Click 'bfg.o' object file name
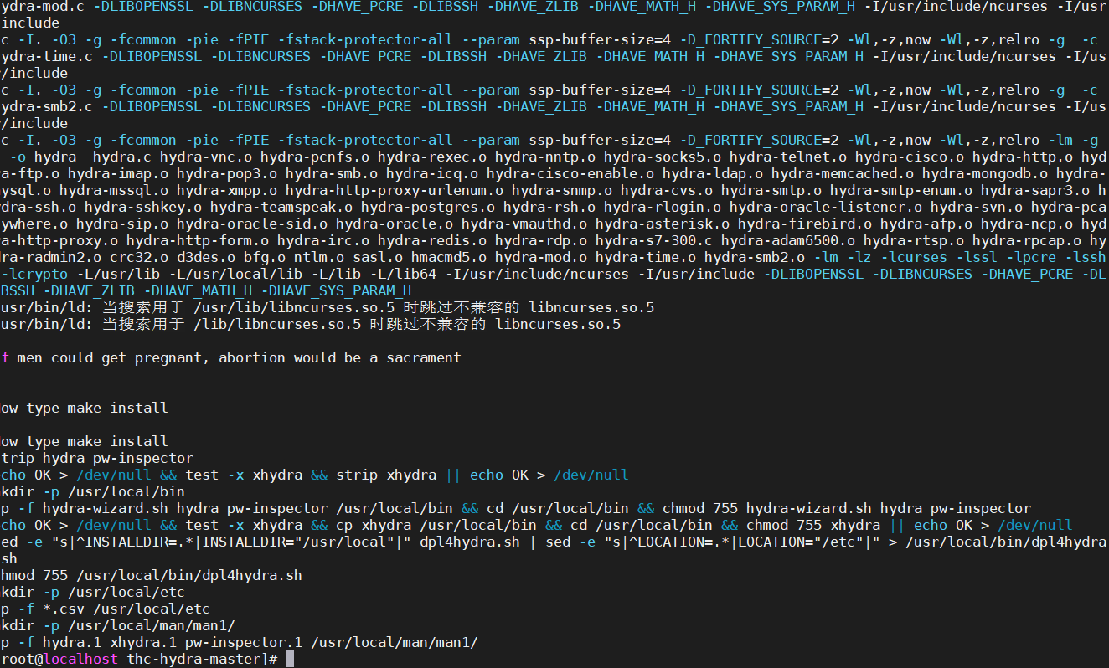 [265, 258]
